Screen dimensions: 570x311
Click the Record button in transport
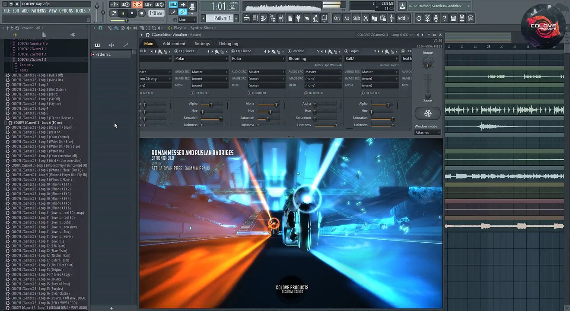[141, 13]
